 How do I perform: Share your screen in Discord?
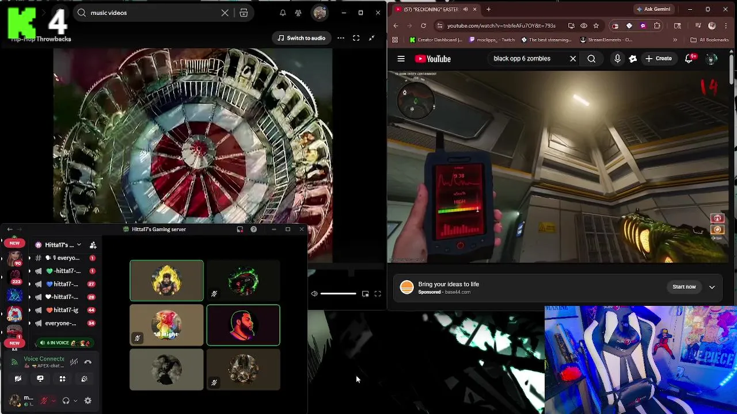pos(40,379)
